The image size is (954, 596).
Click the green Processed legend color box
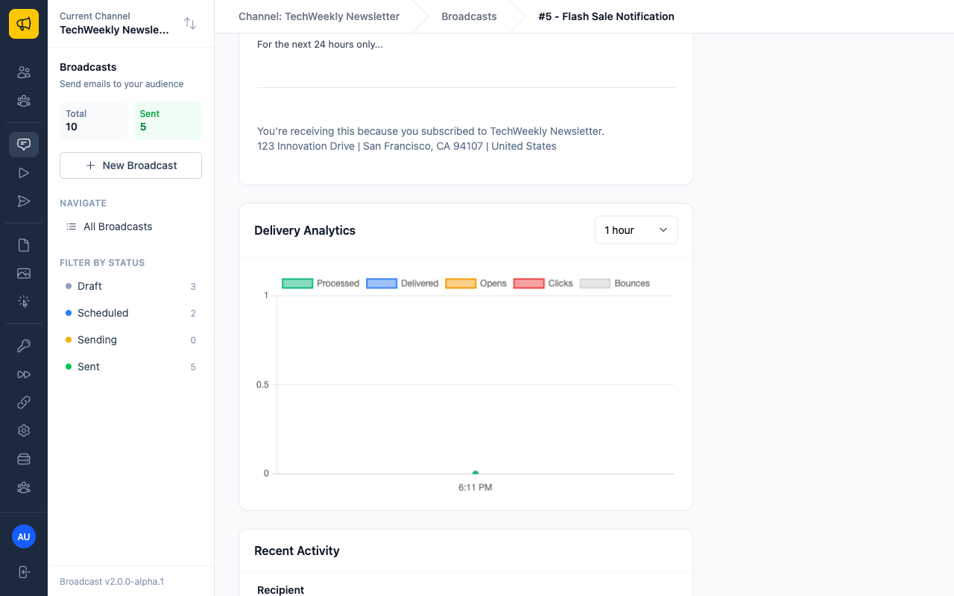pyautogui.click(x=297, y=283)
